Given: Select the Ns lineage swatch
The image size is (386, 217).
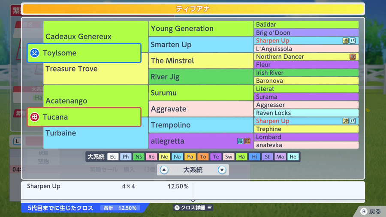Looking at the screenshot, I should click(x=139, y=157).
